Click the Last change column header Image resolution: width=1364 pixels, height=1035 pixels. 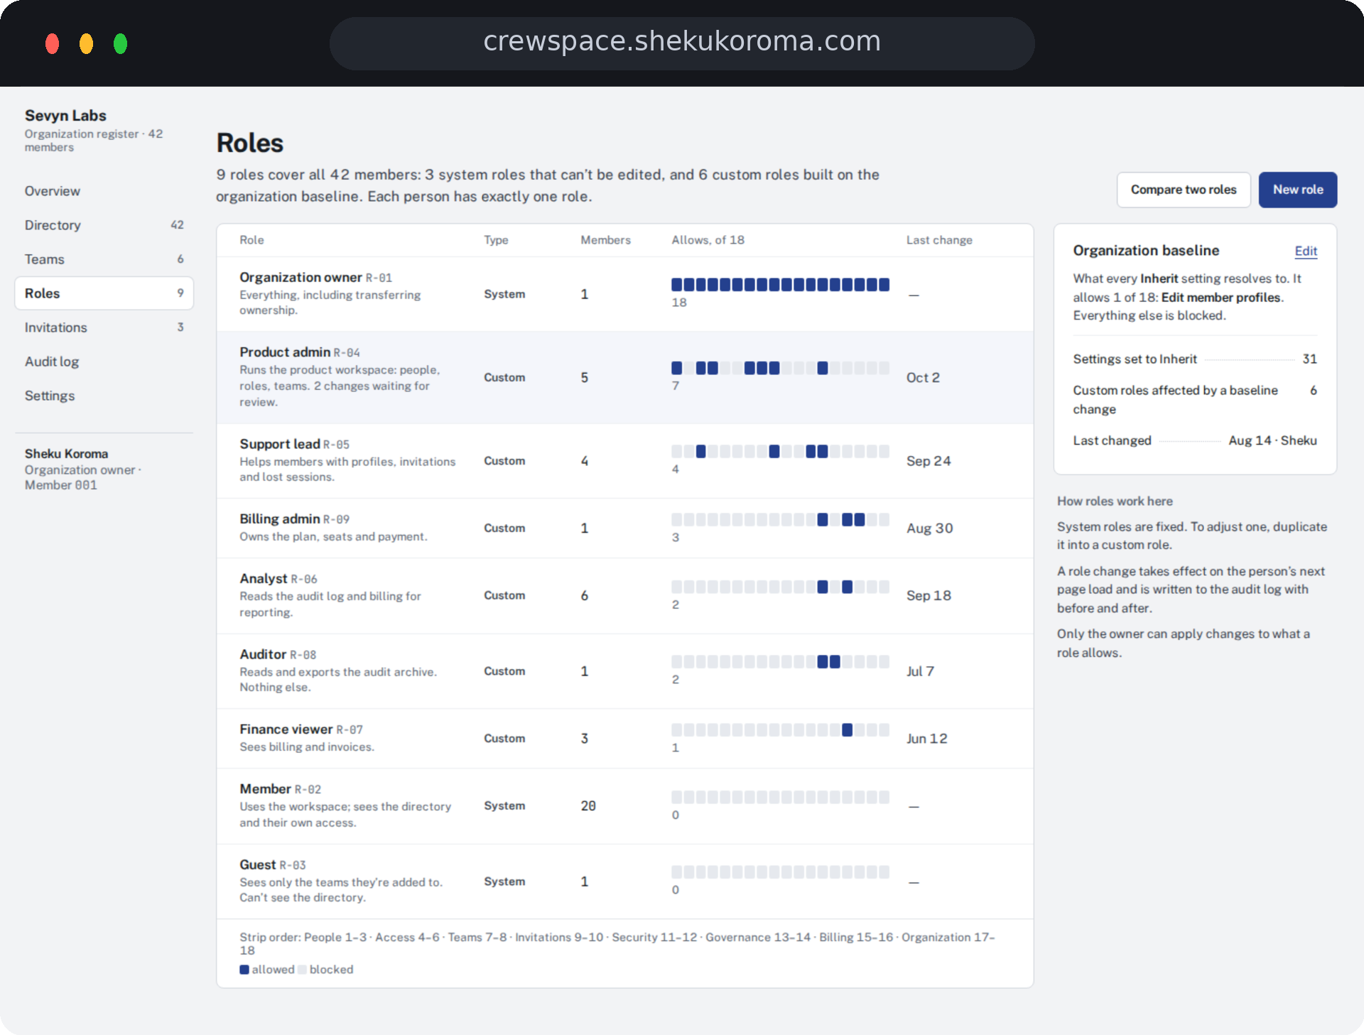click(939, 240)
